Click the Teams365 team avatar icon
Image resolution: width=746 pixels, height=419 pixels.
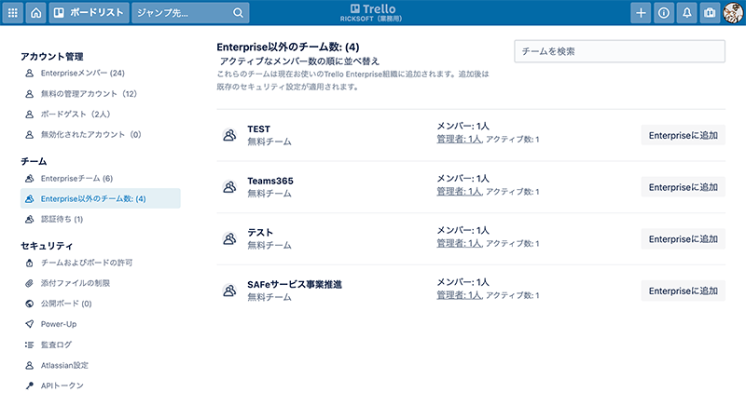coord(229,187)
